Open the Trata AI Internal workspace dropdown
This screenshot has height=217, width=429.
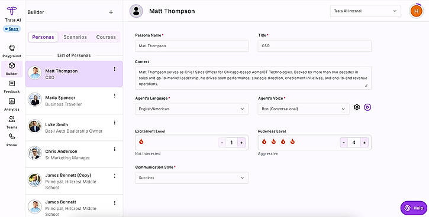click(366, 11)
